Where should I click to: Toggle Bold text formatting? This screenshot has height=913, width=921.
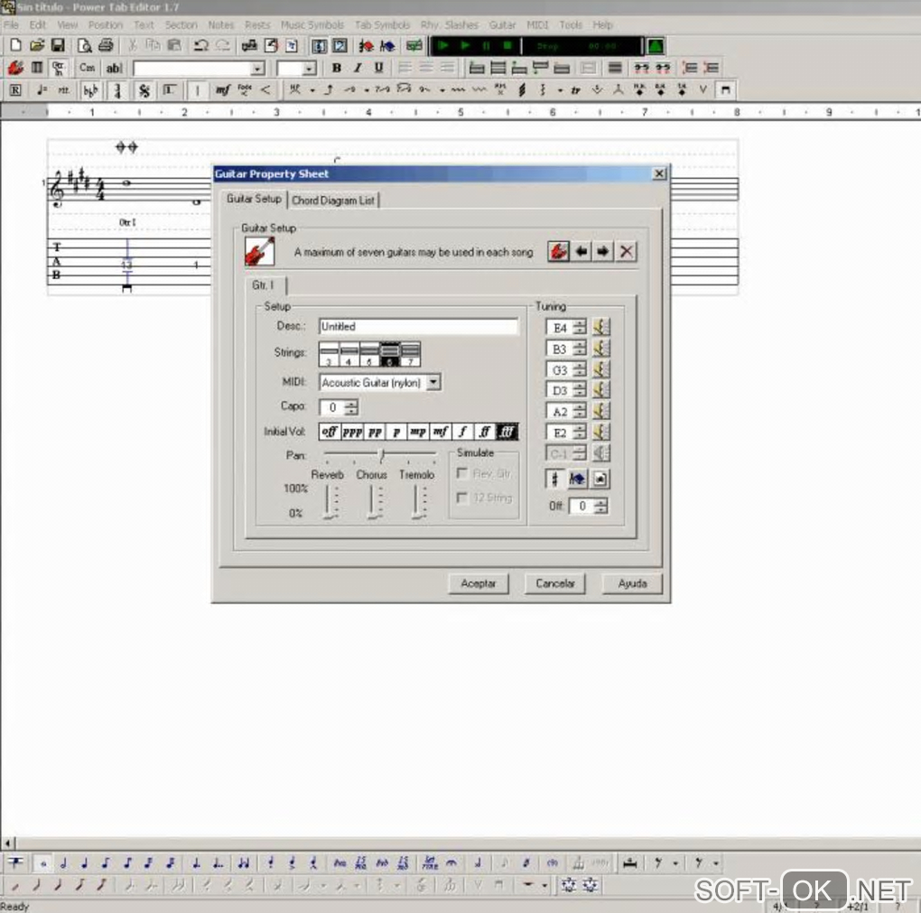click(x=337, y=68)
